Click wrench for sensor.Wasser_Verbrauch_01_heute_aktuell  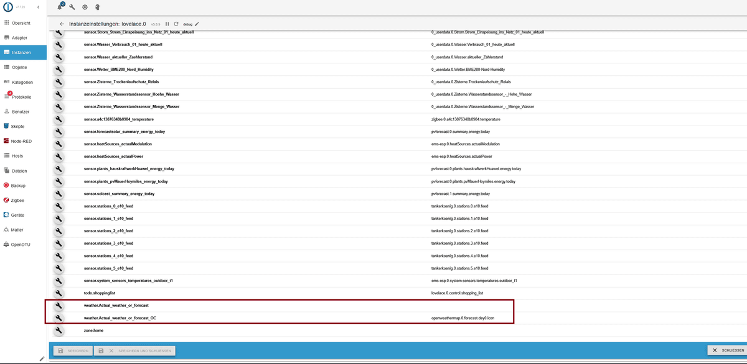tap(58, 45)
